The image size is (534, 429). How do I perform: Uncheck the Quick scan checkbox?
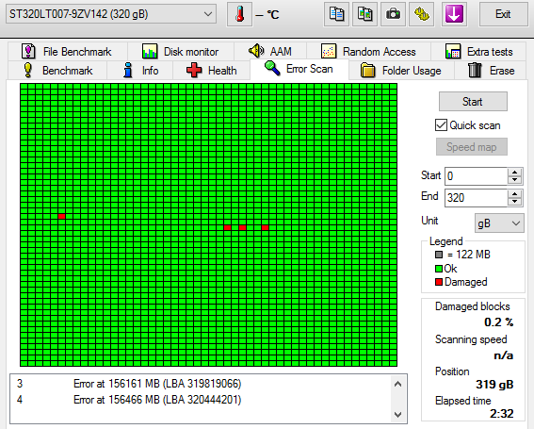tap(441, 125)
